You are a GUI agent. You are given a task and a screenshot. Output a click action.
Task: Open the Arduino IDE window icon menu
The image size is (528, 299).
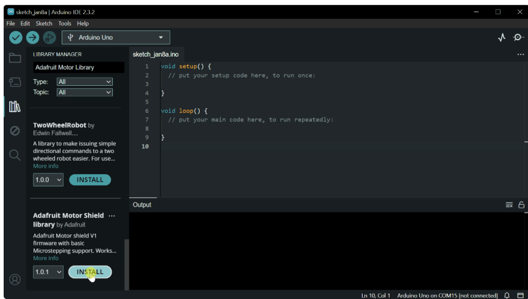pos(11,12)
